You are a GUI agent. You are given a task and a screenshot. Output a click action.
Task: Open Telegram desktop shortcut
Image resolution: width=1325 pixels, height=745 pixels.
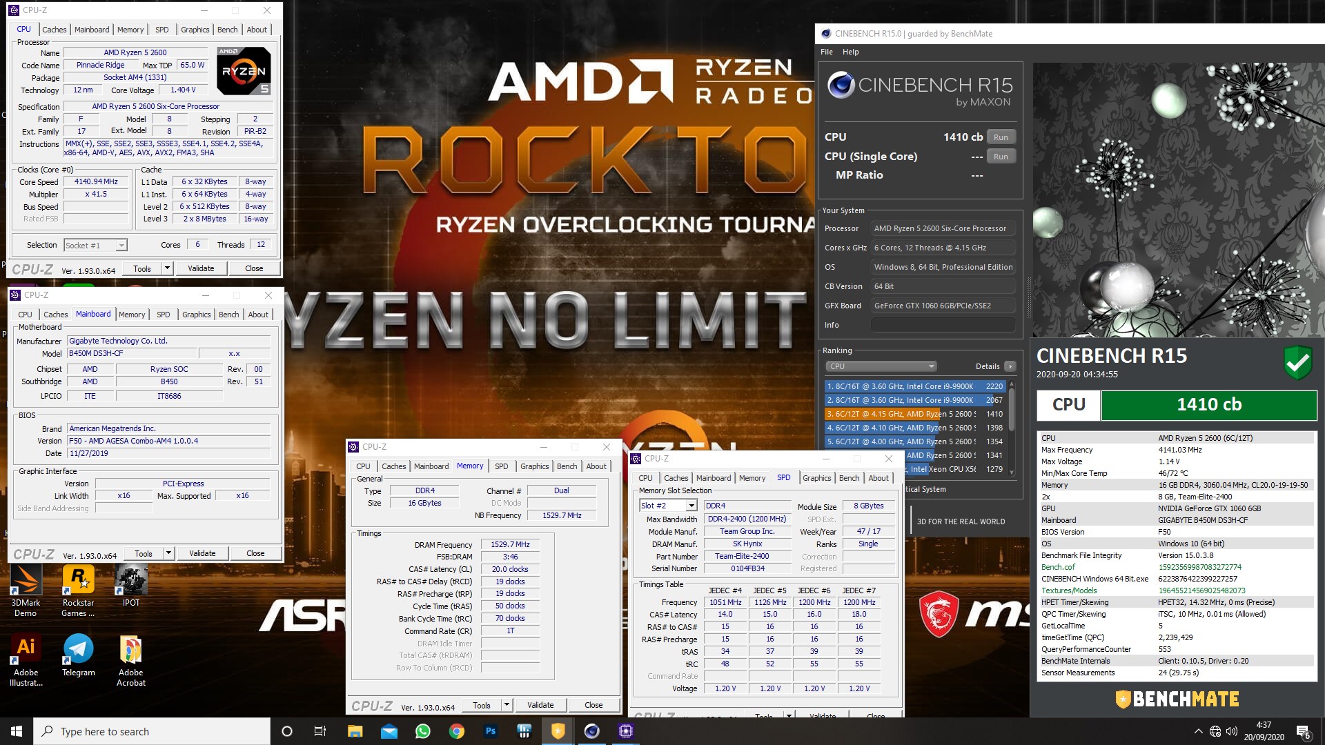(x=78, y=656)
